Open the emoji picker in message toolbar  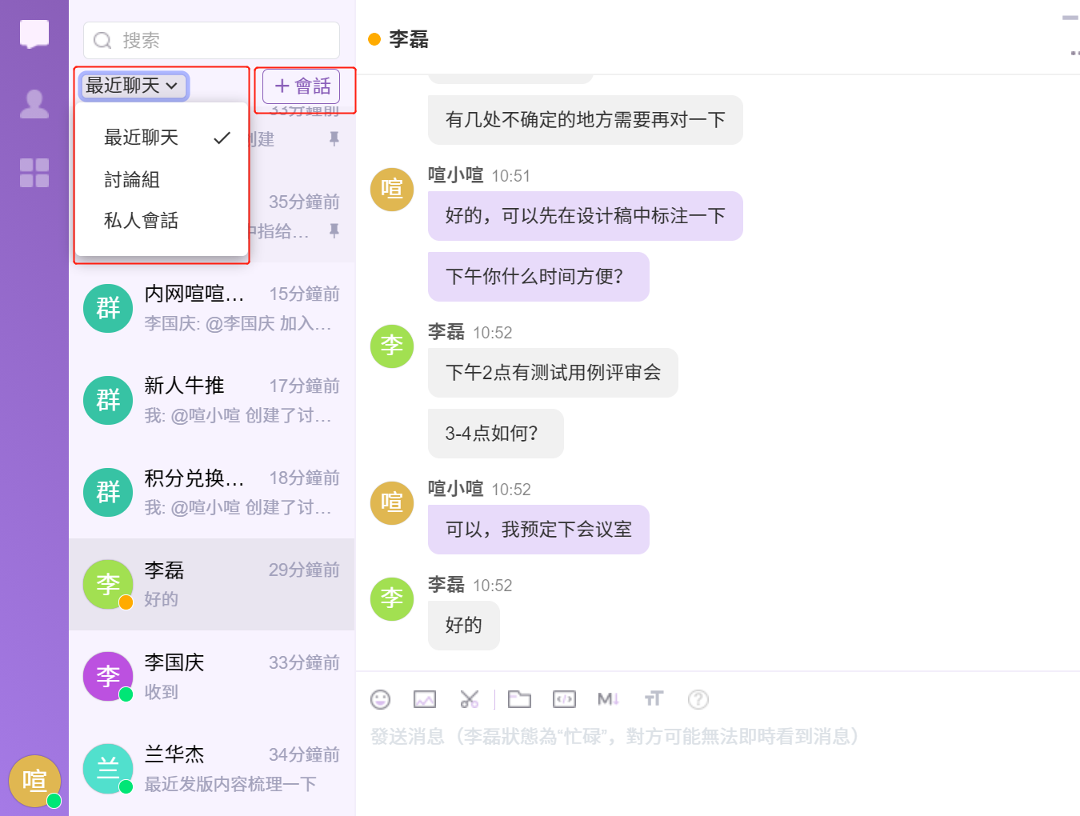pyautogui.click(x=381, y=700)
